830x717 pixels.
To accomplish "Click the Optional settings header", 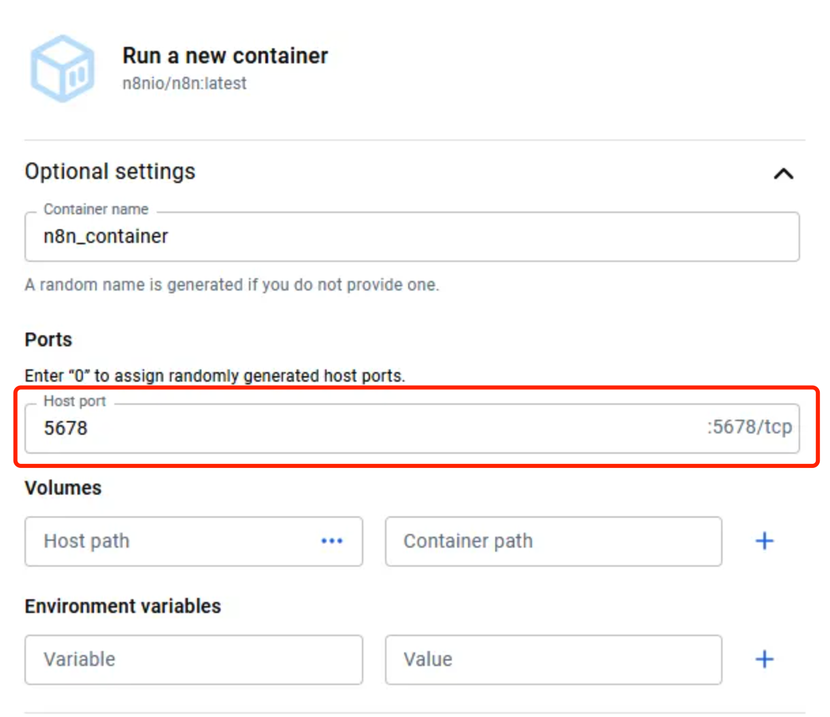I will pos(110,171).
